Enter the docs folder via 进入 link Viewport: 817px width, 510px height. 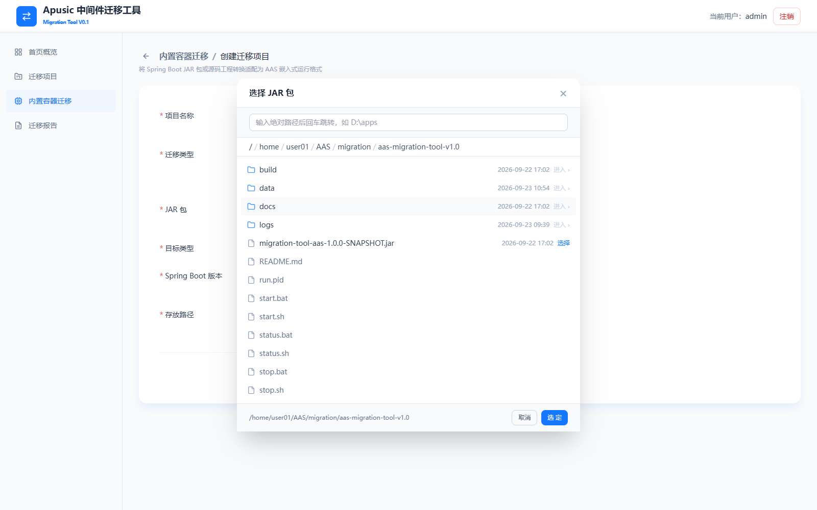562,207
